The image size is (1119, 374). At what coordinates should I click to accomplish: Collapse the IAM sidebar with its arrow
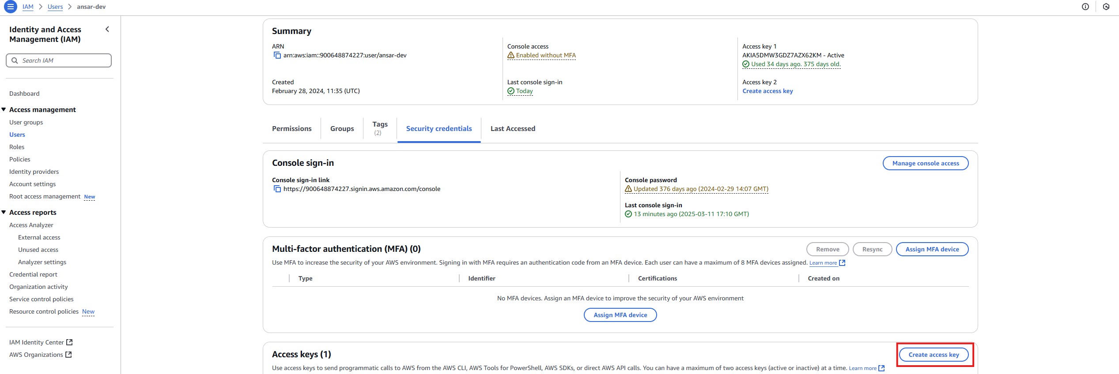tap(107, 29)
